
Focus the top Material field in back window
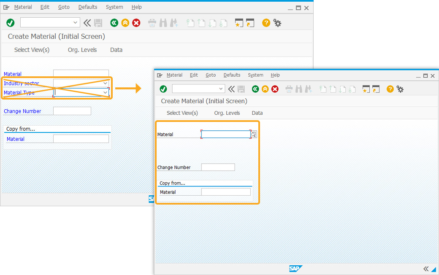coord(81,73)
